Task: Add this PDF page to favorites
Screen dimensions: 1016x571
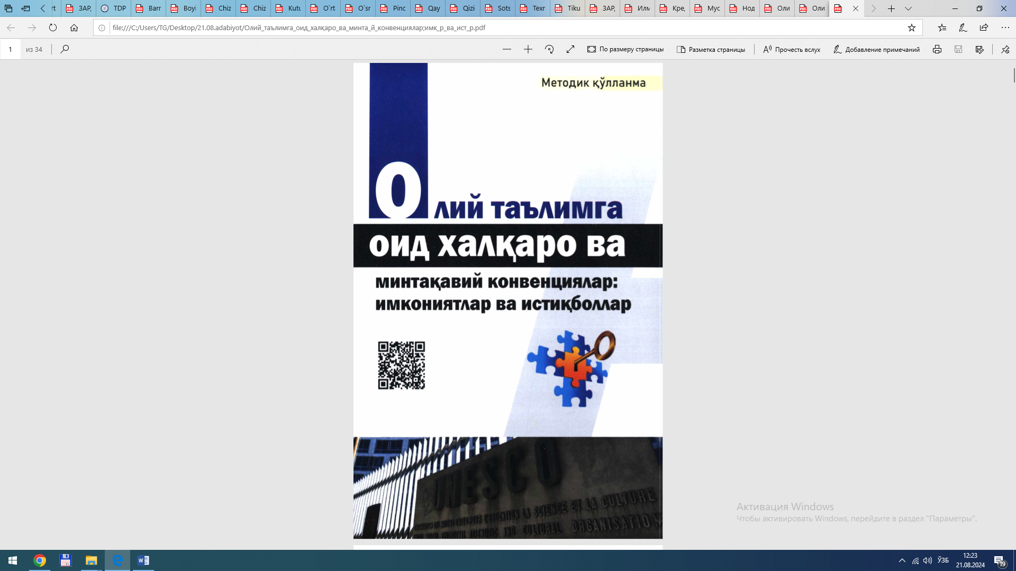Action: (x=912, y=27)
